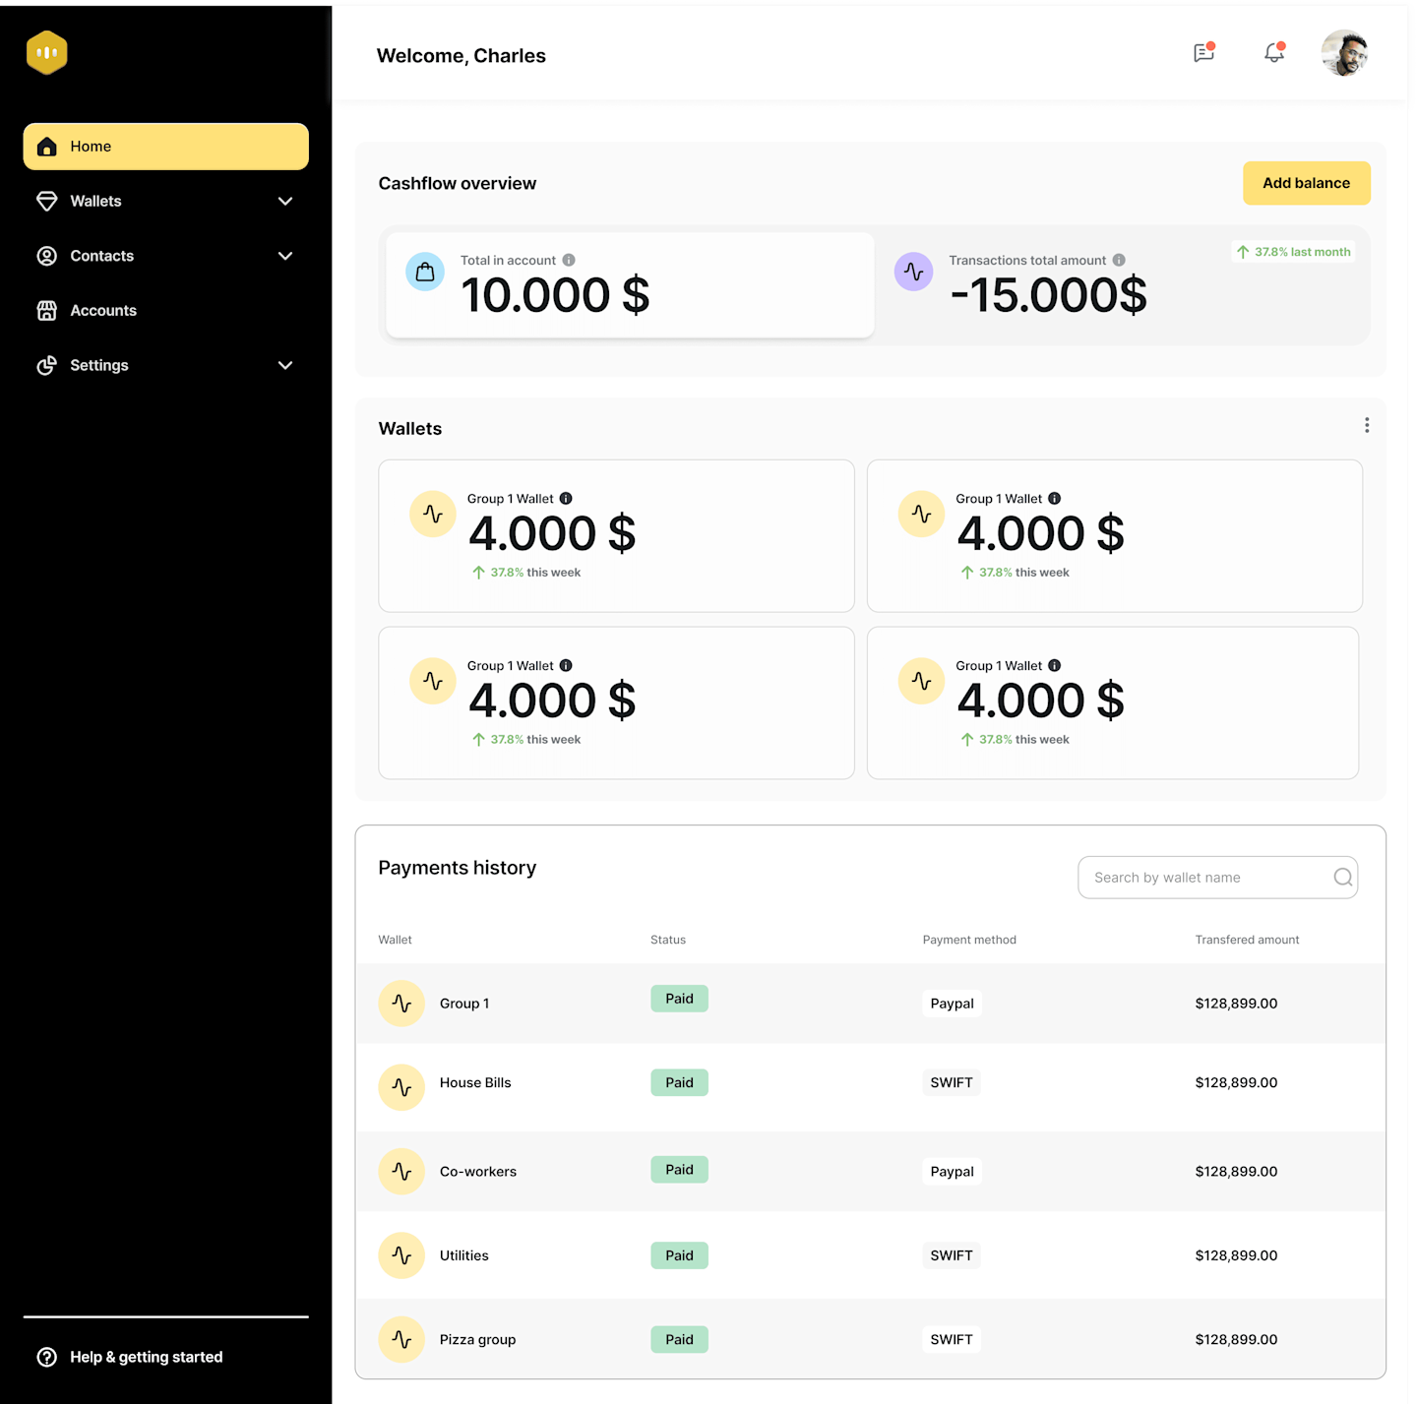This screenshot has width=1417, height=1404.
Task: Select the Pizza group wallet name
Action: (x=477, y=1339)
